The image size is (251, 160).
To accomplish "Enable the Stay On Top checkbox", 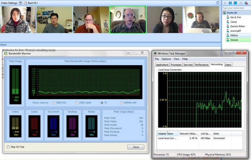I will click(8, 147).
